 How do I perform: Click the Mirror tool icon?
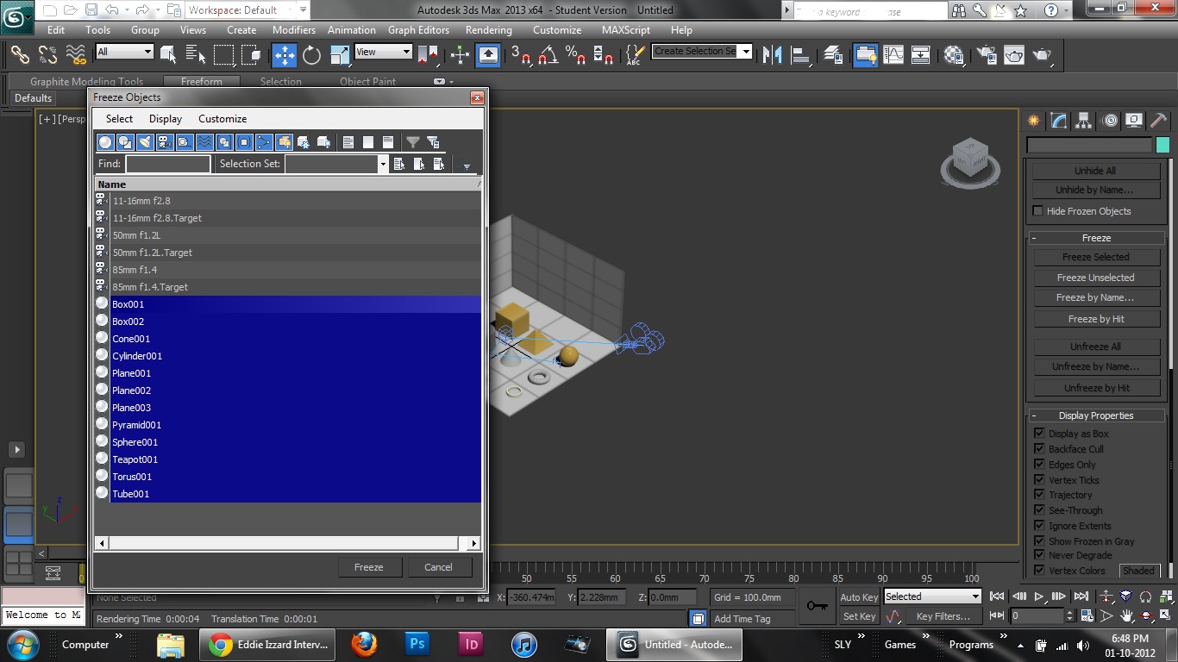click(x=774, y=55)
